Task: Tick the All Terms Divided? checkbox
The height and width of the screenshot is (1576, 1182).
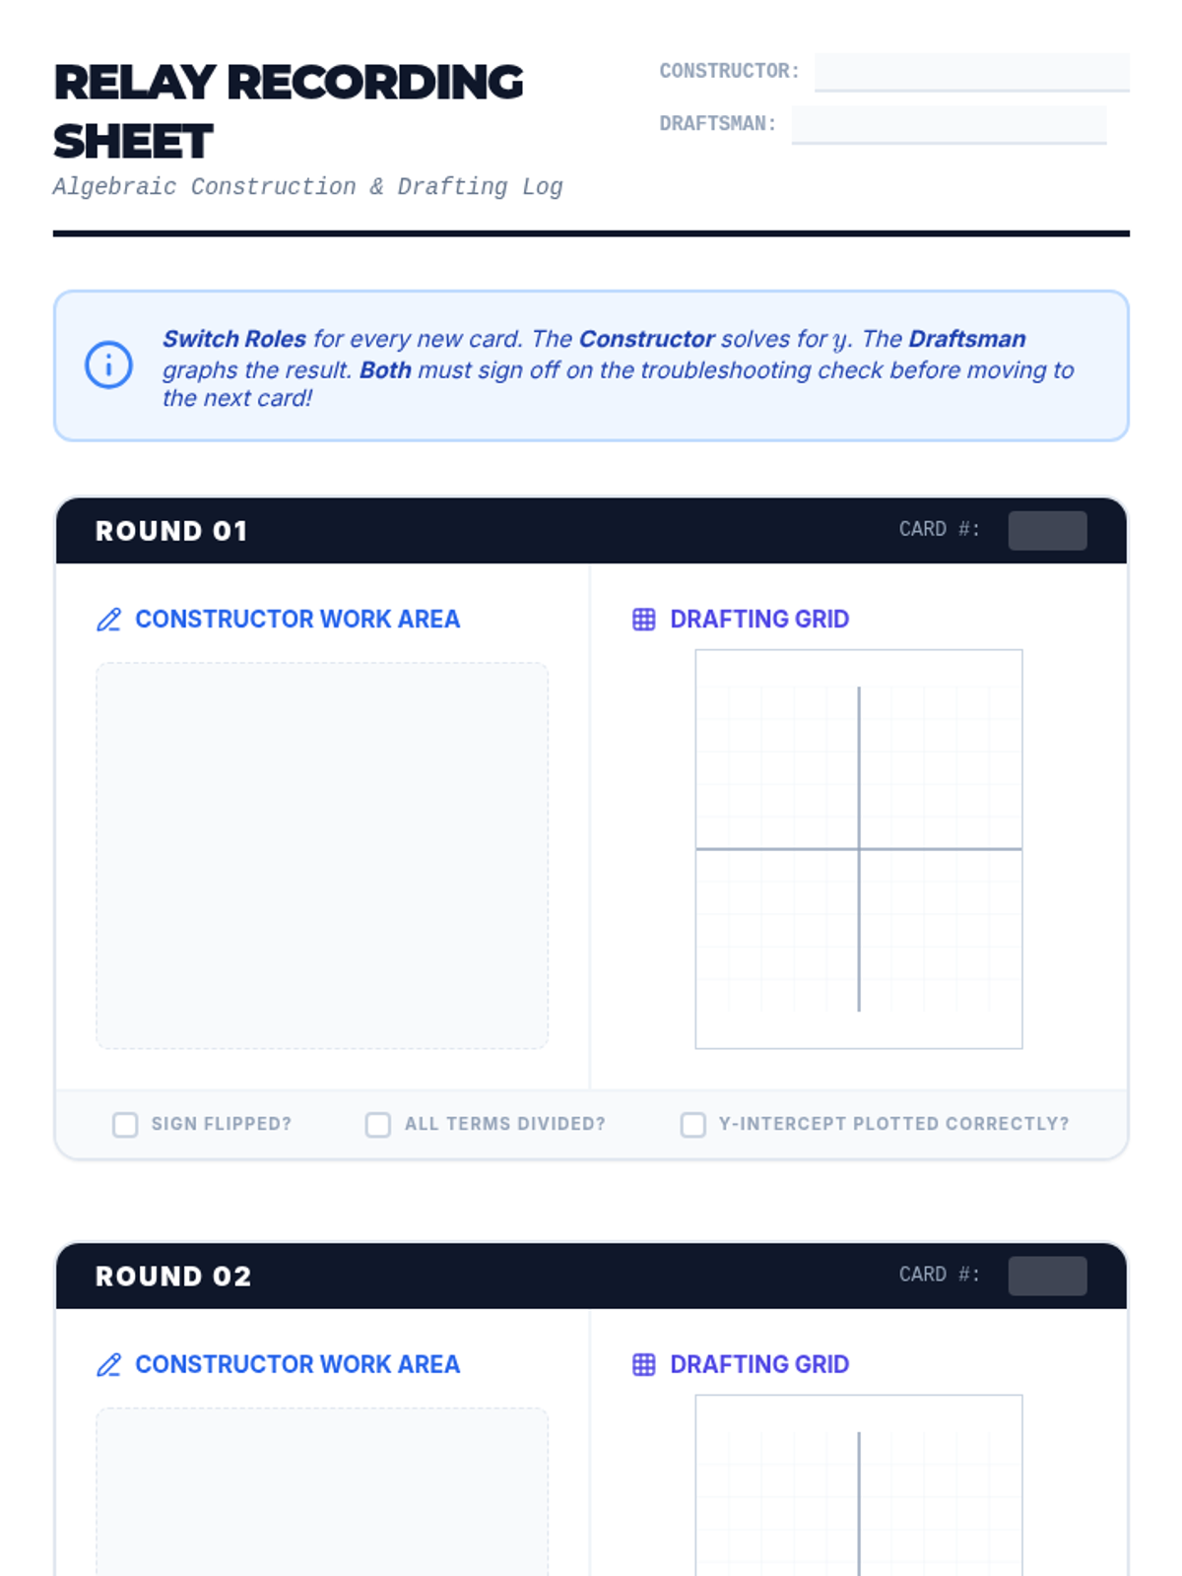Action: [x=378, y=1124]
